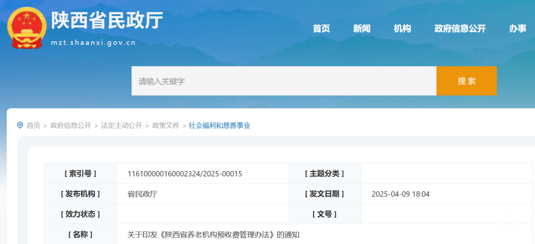Click the mzt.shaanxi.gov.cn address text
The height and width of the screenshot is (244, 535).
[93, 43]
